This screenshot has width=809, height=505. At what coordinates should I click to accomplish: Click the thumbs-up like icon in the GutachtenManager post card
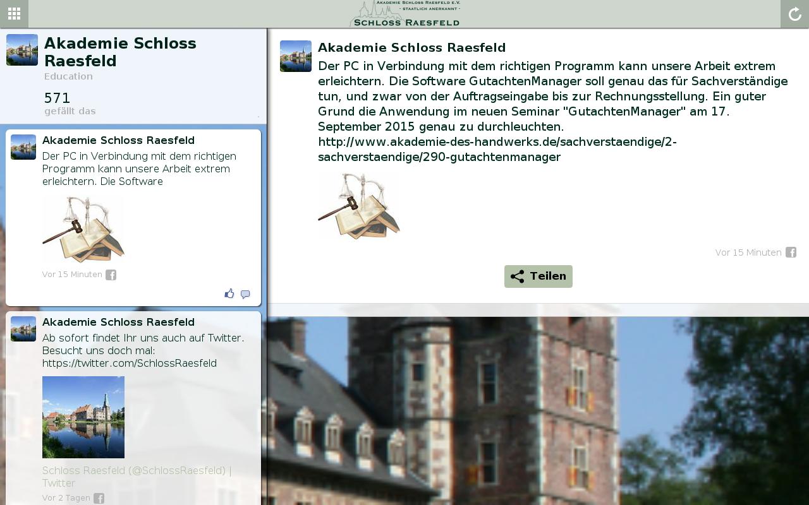click(x=229, y=294)
